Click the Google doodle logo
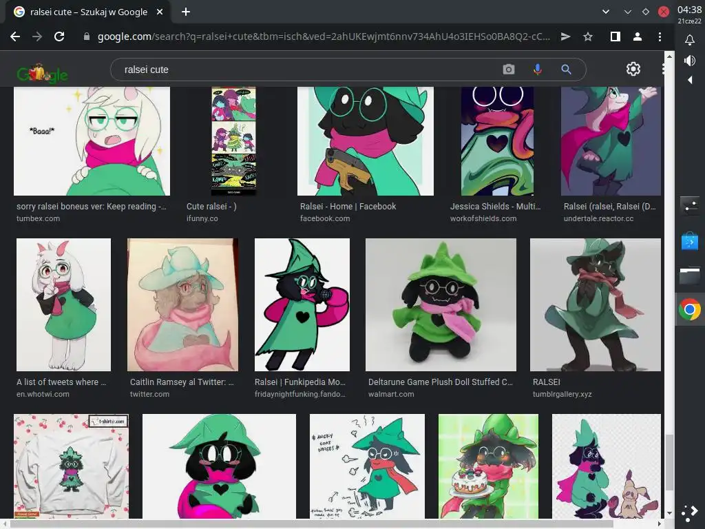Screen dimensions: 705x529 coord(42,73)
